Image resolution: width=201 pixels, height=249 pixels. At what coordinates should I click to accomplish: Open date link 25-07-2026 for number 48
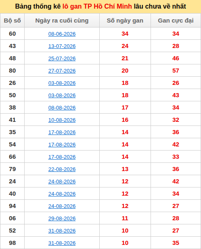click(x=62, y=58)
